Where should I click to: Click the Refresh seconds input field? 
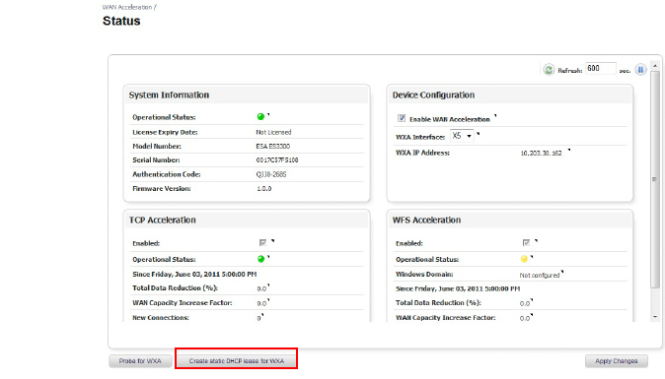coord(601,69)
